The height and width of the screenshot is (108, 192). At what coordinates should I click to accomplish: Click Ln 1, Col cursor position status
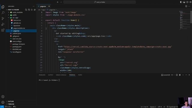point(144,107)
